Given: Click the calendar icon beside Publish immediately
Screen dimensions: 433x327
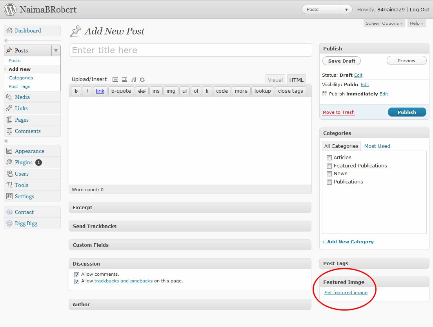Looking at the screenshot, I should click(x=324, y=94).
